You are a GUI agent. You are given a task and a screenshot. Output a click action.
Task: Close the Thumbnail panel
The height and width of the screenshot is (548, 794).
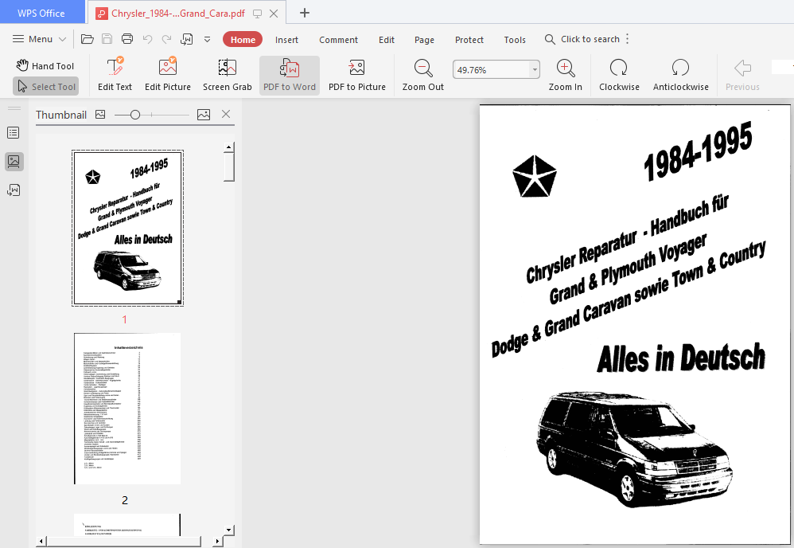pyautogui.click(x=226, y=115)
